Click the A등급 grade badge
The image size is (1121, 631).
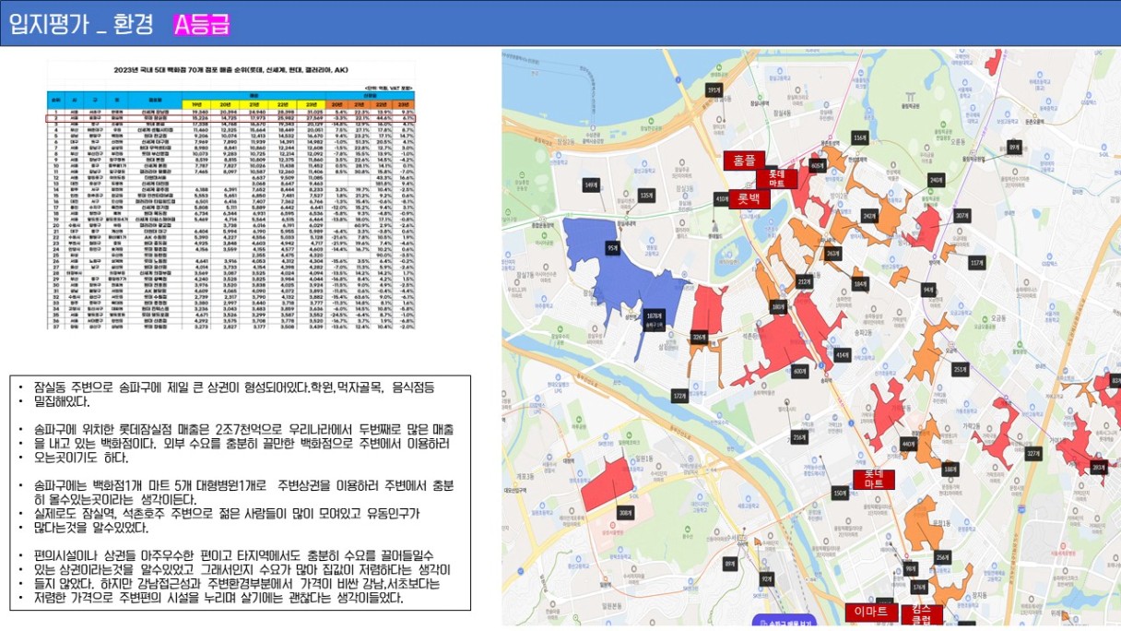[201, 25]
